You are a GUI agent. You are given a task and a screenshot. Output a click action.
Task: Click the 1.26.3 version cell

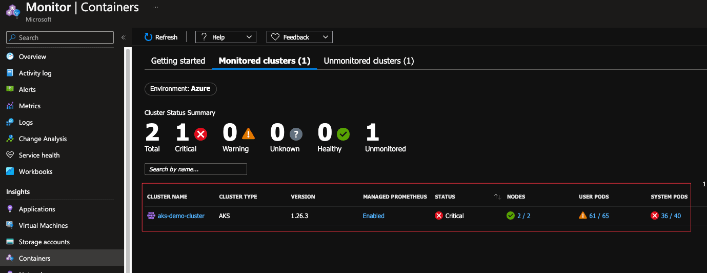point(299,216)
